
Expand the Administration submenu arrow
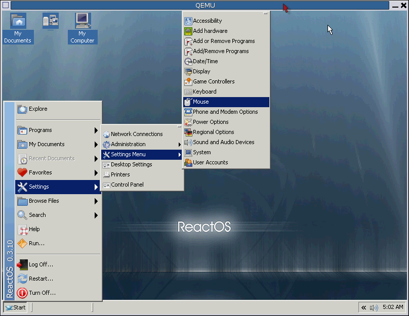pyautogui.click(x=180, y=145)
